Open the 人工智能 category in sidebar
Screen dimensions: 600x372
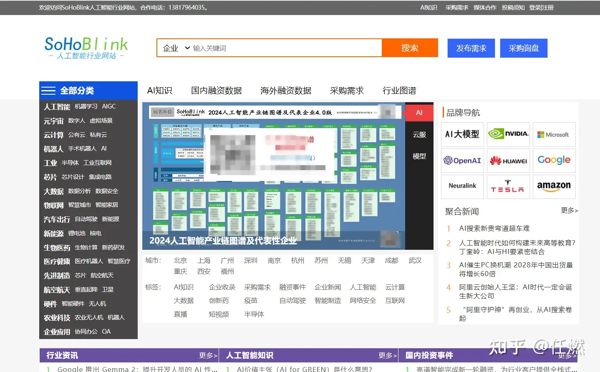coord(57,107)
